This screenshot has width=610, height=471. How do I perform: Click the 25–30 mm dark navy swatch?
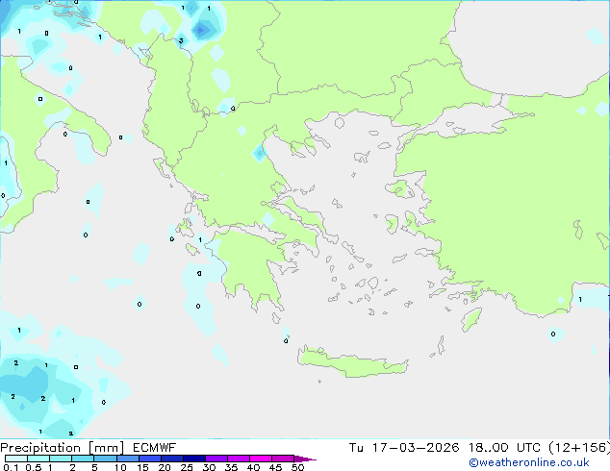[x=193, y=459]
